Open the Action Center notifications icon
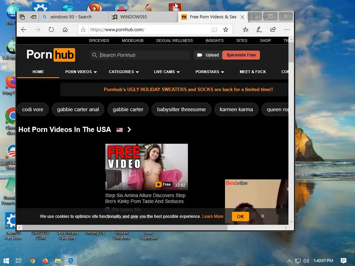The width and height of the screenshot is (355, 266). click(x=344, y=261)
